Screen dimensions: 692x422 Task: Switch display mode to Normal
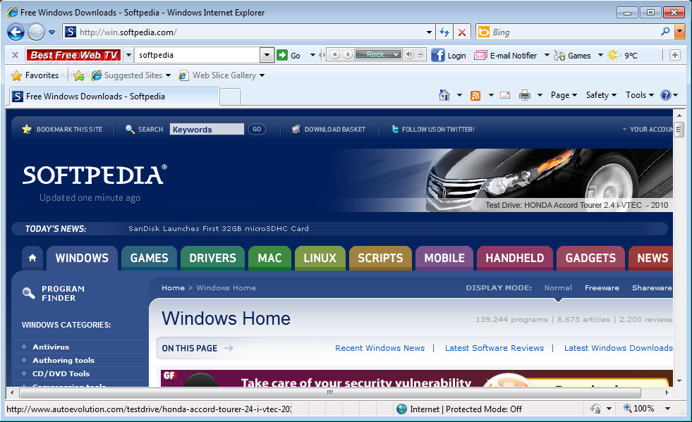tap(558, 288)
